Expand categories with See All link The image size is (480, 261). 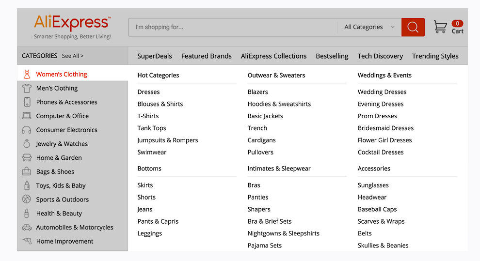coord(73,56)
